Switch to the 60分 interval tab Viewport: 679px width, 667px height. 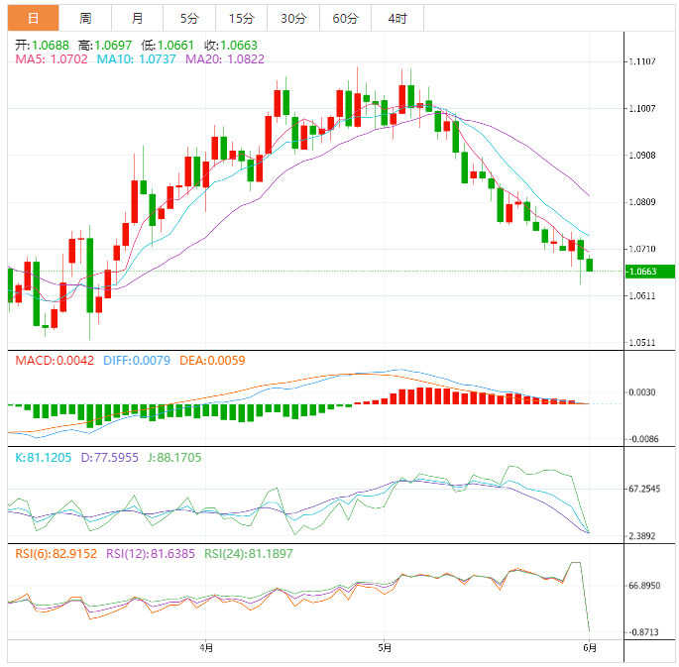pyautogui.click(x=346, y=18)
